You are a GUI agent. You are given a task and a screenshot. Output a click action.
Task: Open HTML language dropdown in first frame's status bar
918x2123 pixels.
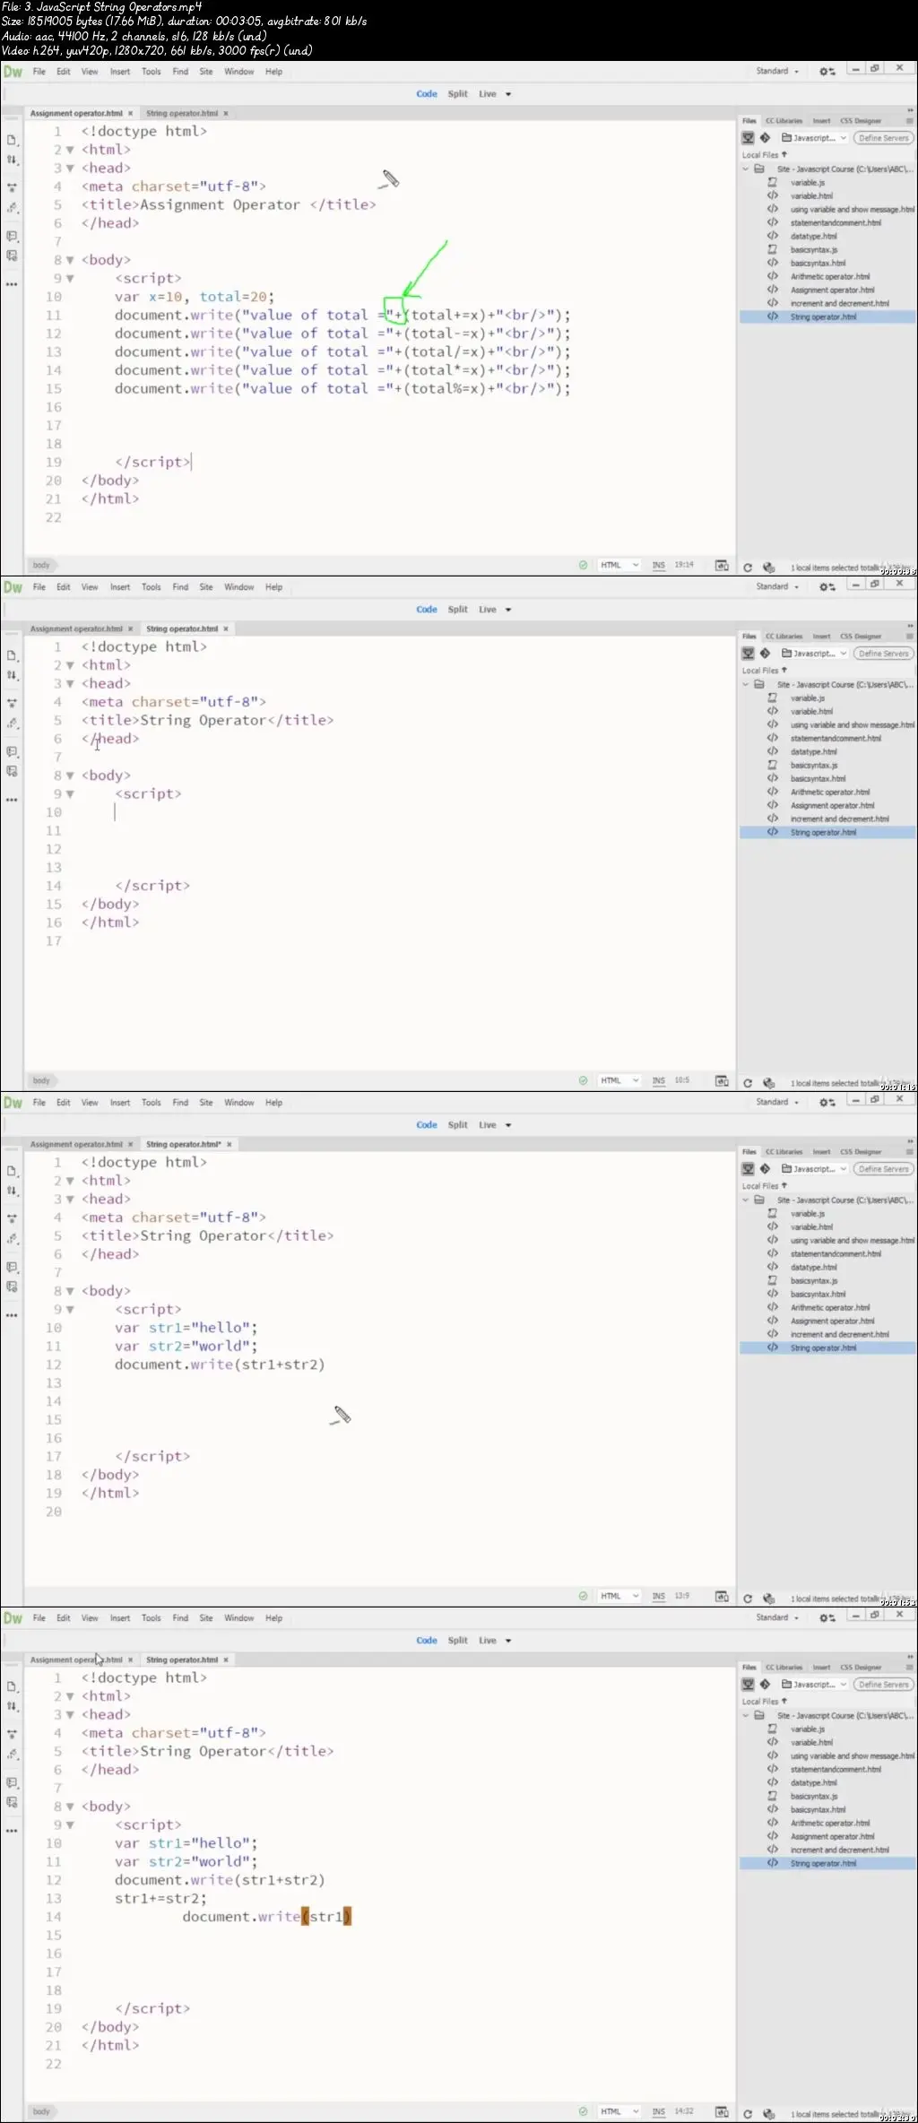(619, 566)
